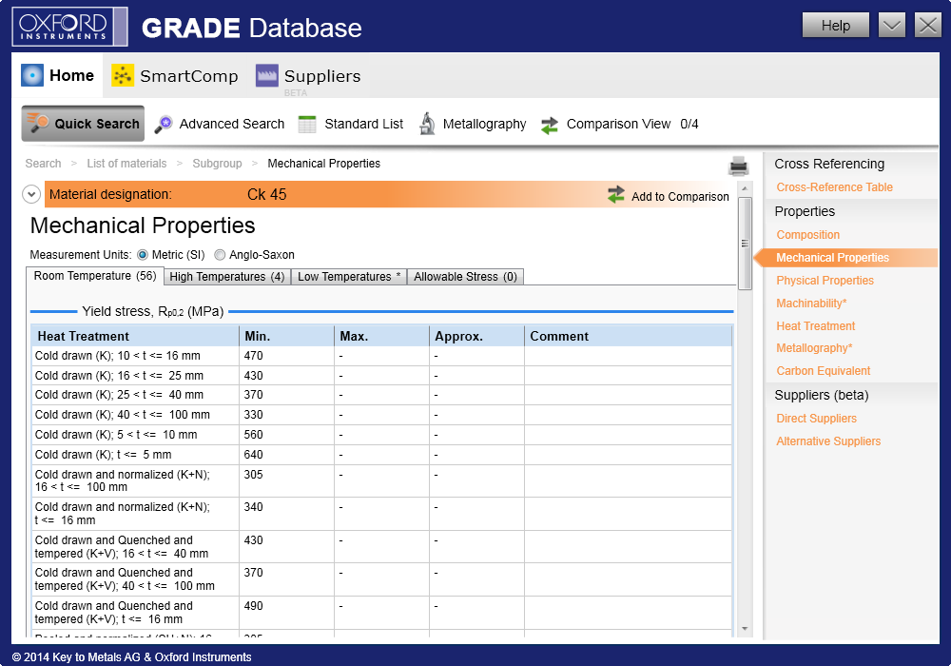Open the Machinability* link

(811, 303)
